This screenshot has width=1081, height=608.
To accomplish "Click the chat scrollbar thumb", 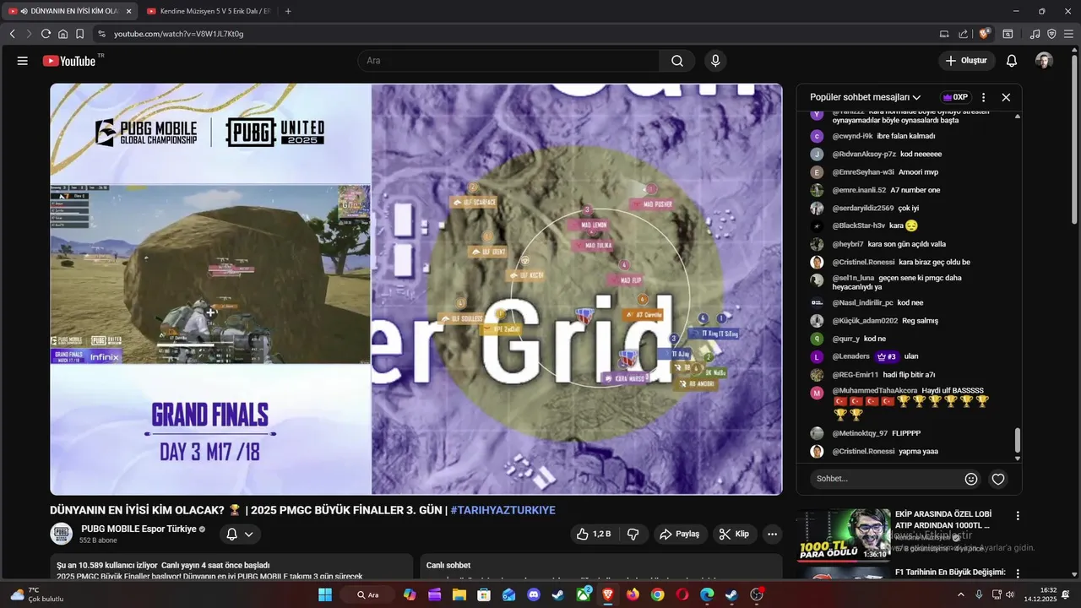I will [1018, 440].
